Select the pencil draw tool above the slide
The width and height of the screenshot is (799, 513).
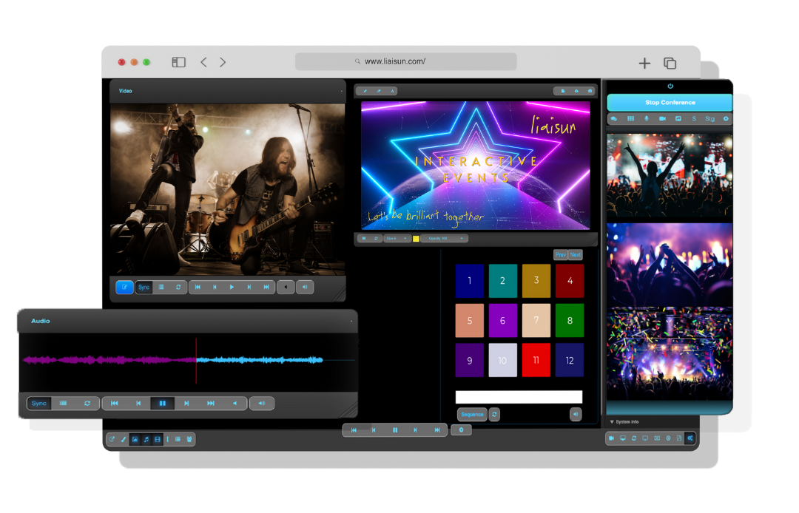[x=365, y=91]
